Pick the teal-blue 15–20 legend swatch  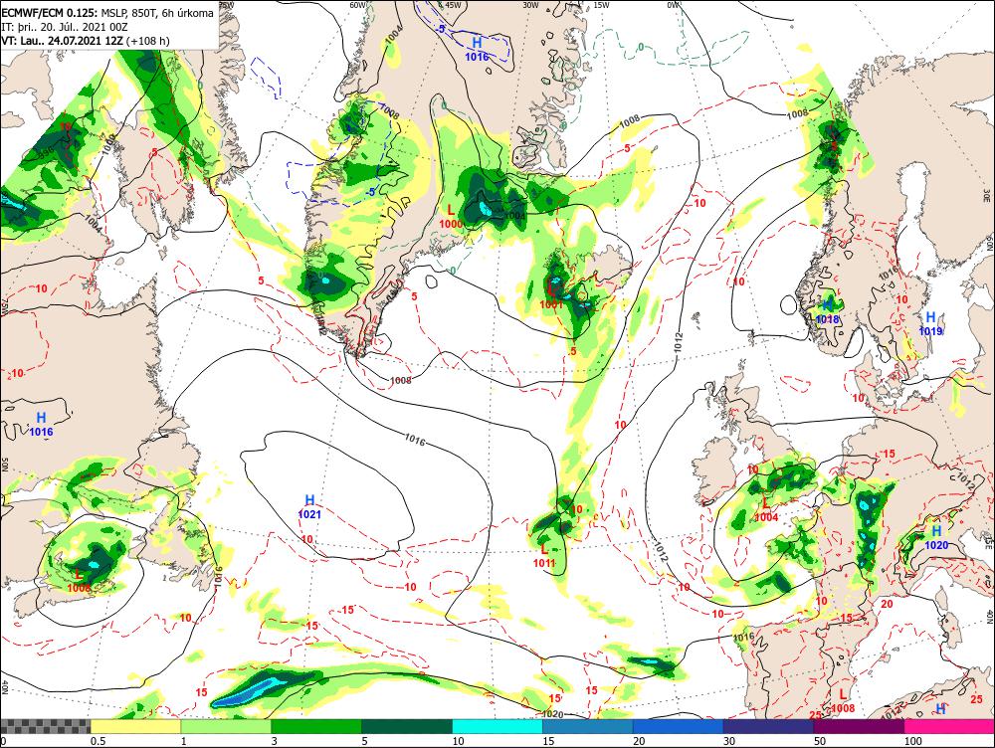(x=588, y=726)
